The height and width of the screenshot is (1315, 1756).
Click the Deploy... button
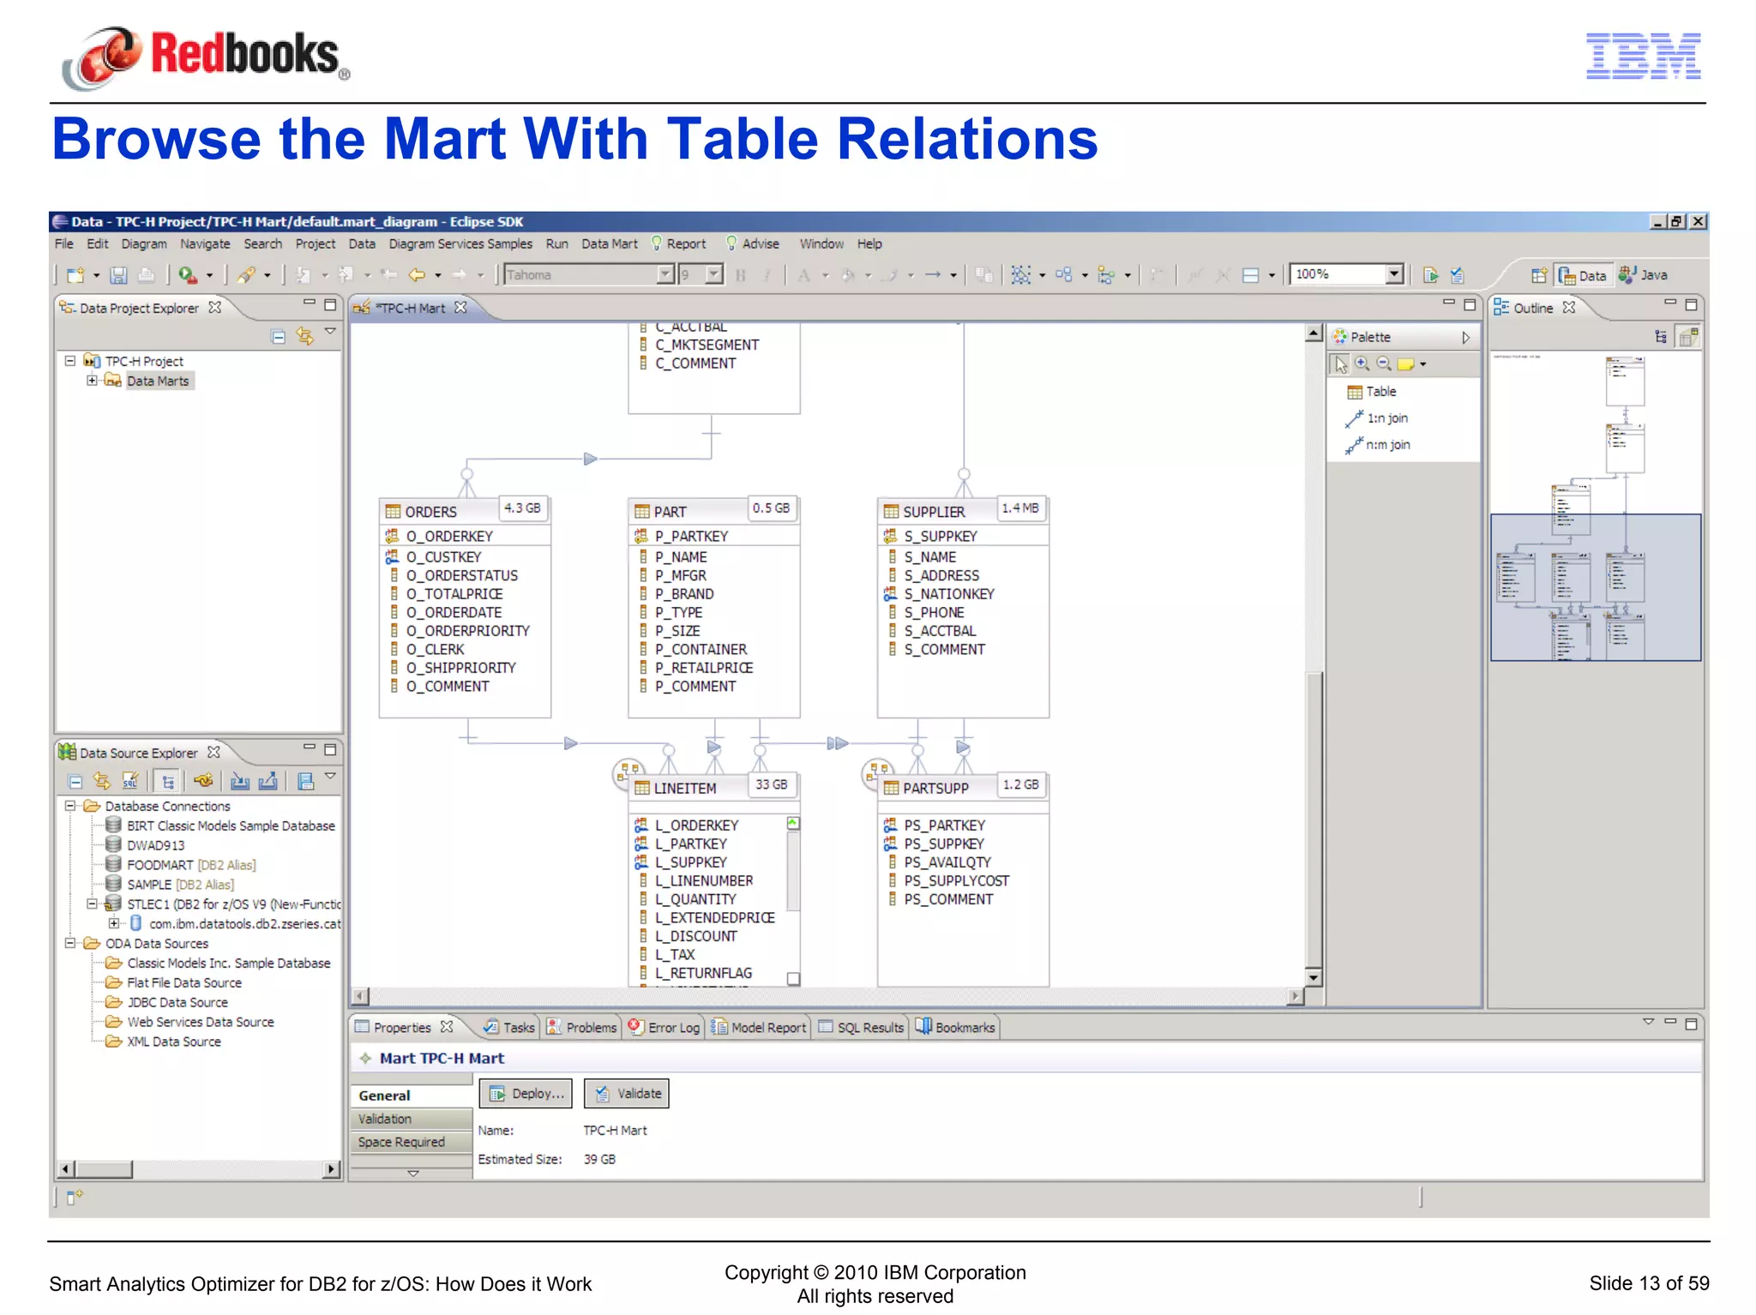click(x=526, y=1094)
